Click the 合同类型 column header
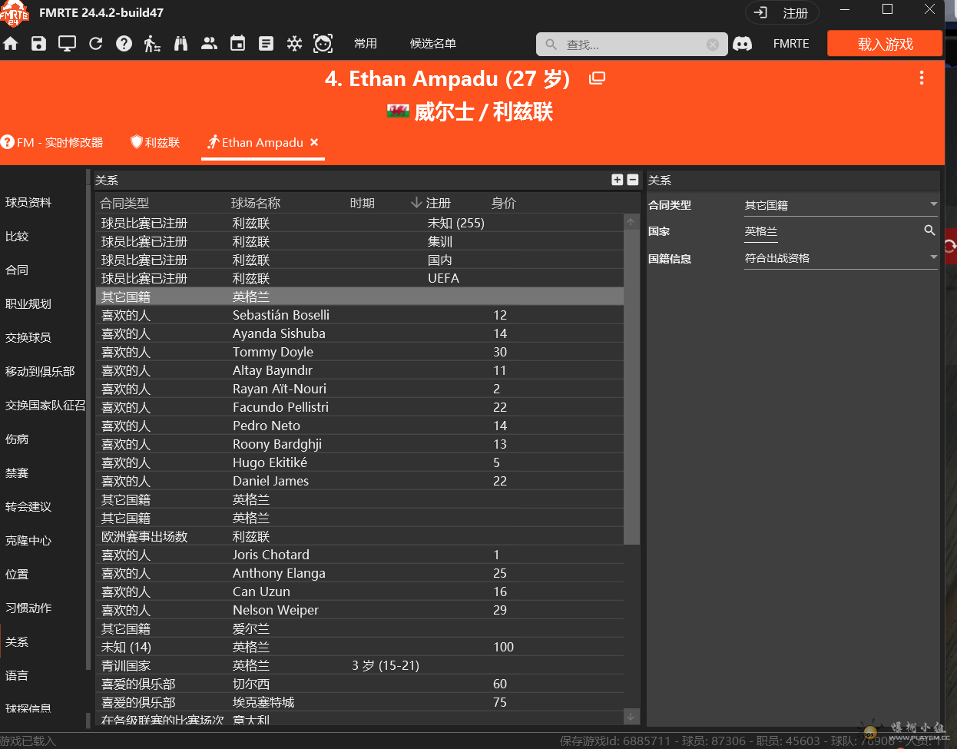Image resolution: width=957 pixels, height=749 pixels. [124, 203]
